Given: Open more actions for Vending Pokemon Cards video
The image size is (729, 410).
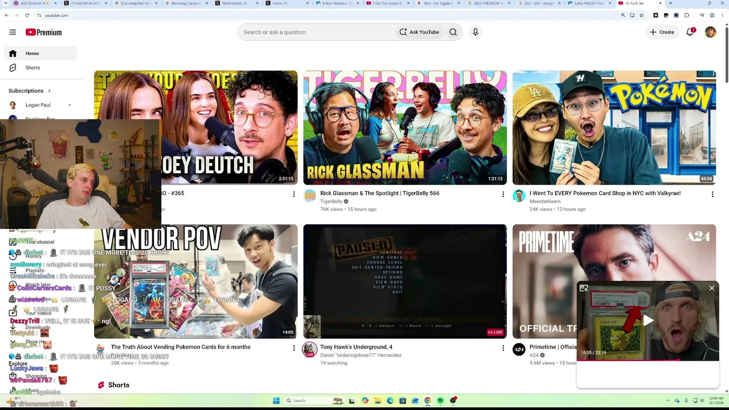Looking at the screenshot, I should point(294,348).
